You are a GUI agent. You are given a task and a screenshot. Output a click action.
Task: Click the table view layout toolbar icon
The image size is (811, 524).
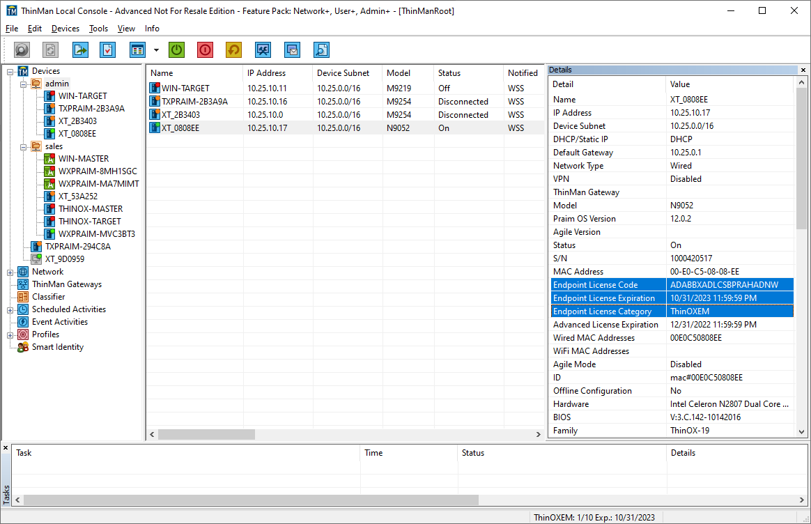(x=137, y=50)
